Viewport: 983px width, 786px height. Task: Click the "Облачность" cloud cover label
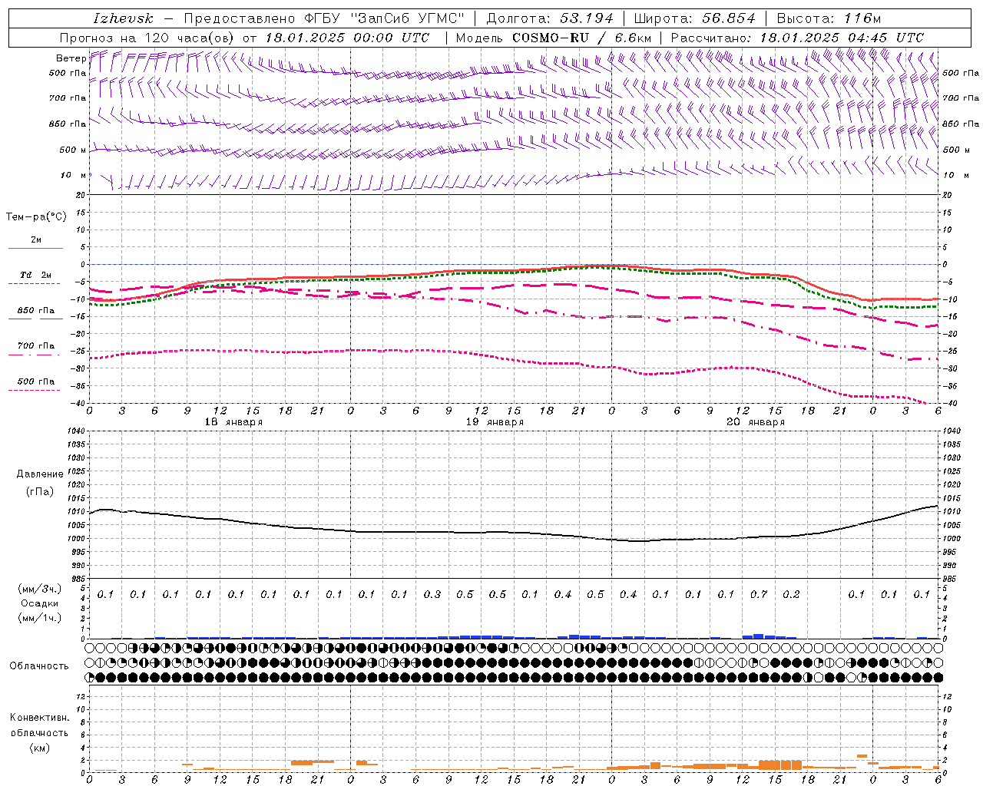pos(39,666)
